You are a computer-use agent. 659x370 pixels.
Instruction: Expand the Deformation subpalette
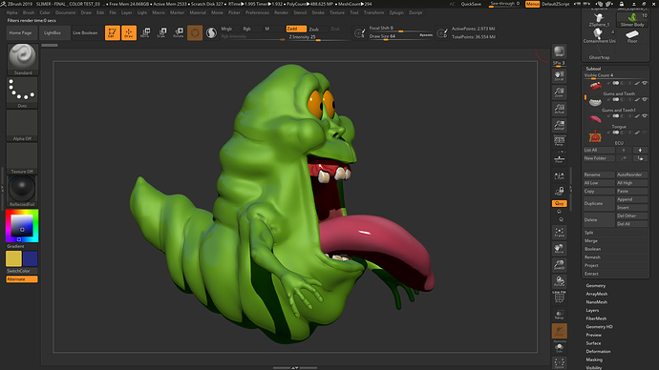(598, 352)
